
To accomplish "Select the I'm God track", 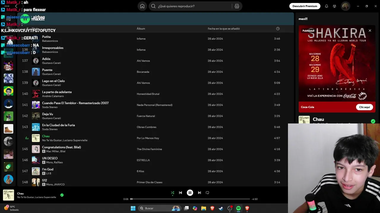I will (48, 169).
